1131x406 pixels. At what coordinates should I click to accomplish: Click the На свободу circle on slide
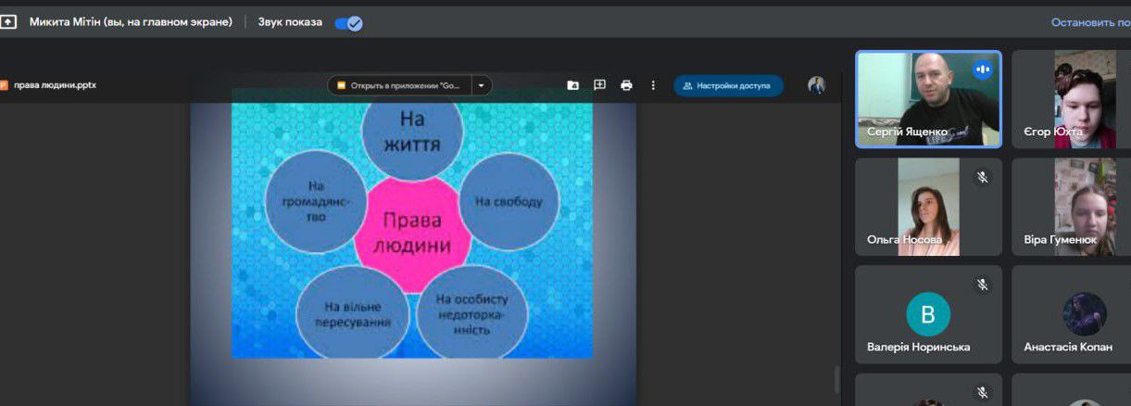[x=509, y=202]
